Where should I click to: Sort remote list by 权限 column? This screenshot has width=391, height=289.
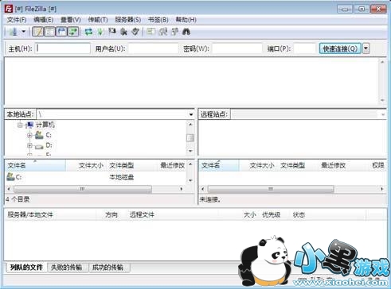(378, 165)
